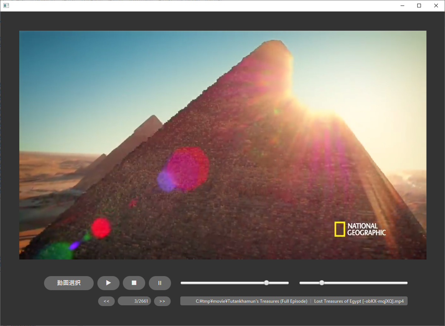Open the 動画選択 video chooser
445x326 pixels.
point(69,283)
